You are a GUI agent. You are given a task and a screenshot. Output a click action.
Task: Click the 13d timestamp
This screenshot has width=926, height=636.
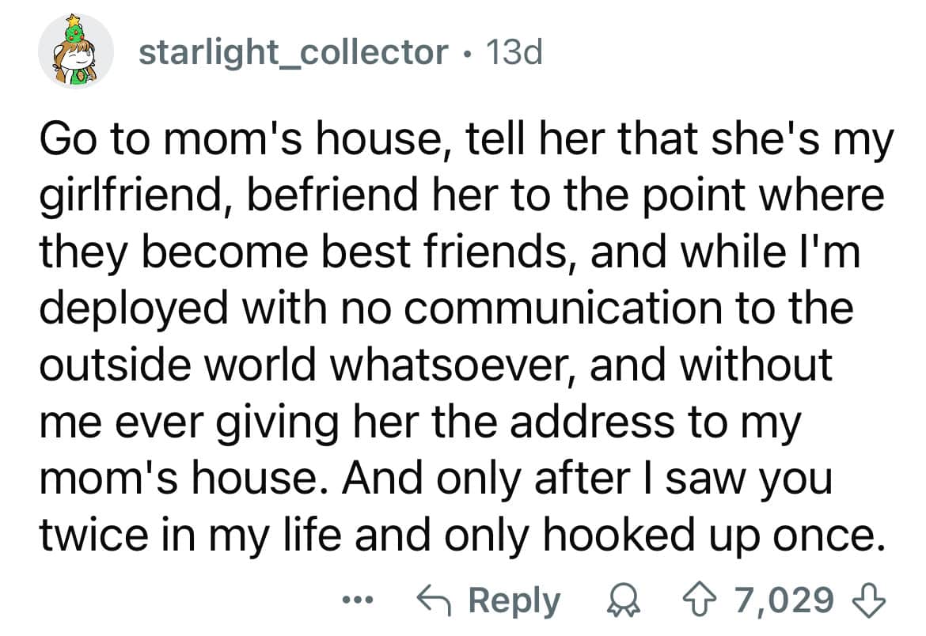tap(513, 53)
